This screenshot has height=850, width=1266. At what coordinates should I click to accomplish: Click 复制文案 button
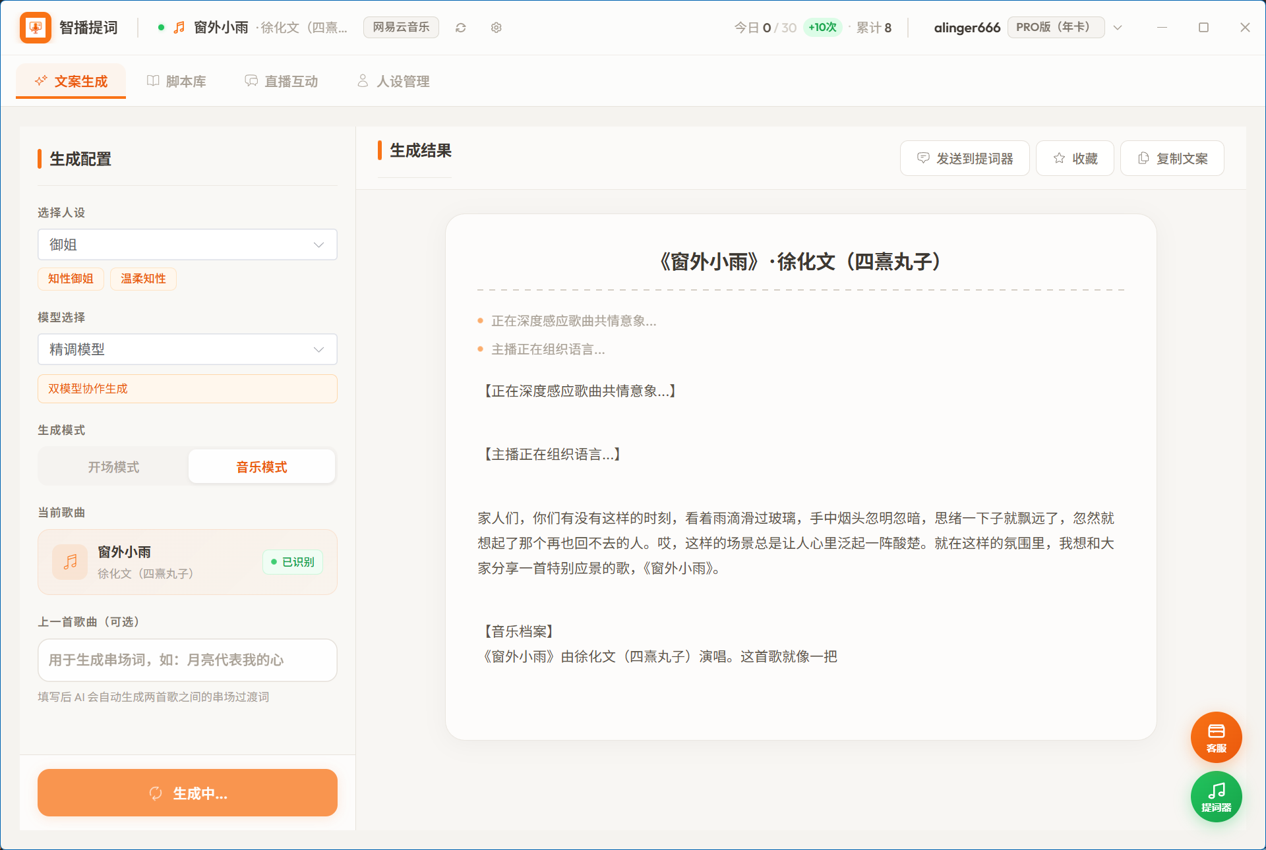1172,158
